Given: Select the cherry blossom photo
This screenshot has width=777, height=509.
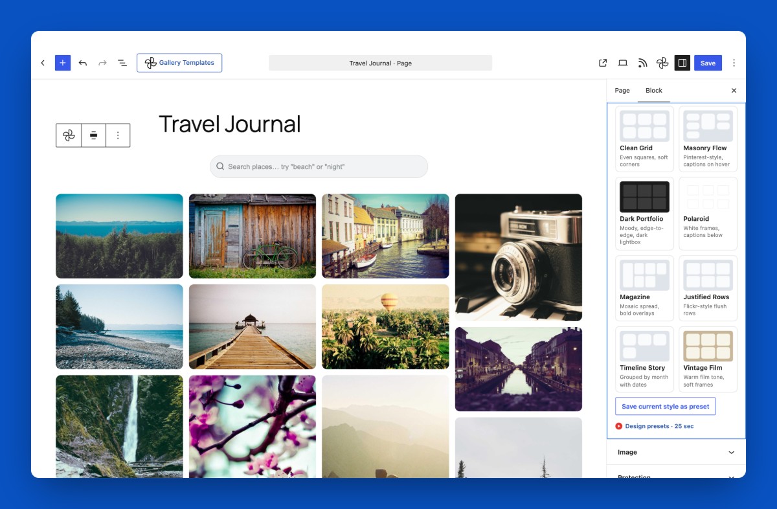Looking at the screenshot, I should click(x=253, y=427).
